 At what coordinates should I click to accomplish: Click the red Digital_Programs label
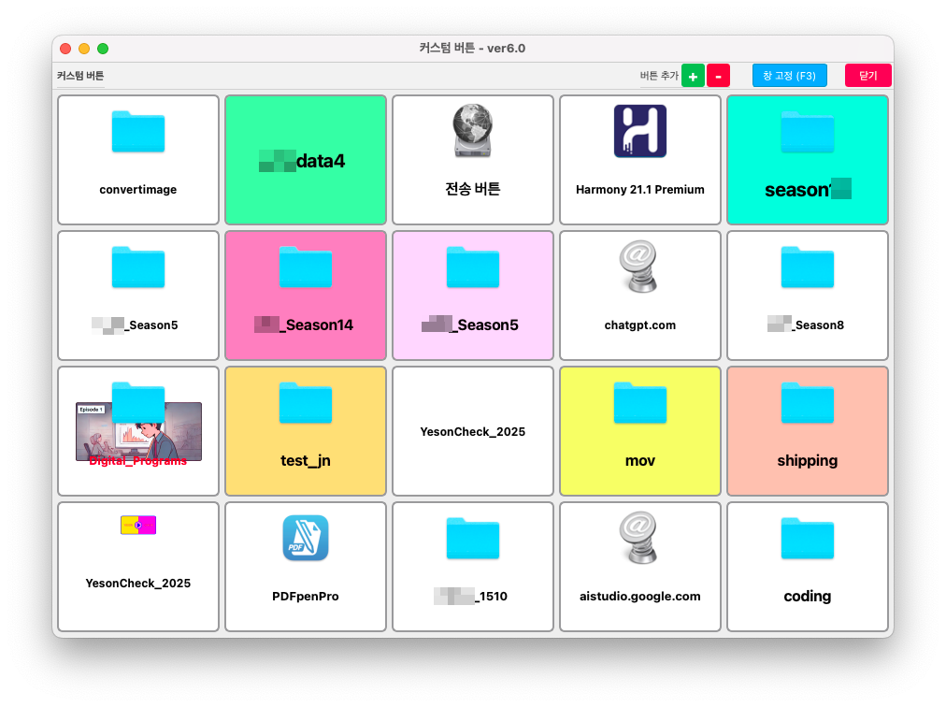(138, 461)
